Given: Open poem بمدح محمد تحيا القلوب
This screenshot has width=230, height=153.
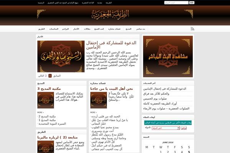Looking at the screenshot, I should tap(105, 127).
